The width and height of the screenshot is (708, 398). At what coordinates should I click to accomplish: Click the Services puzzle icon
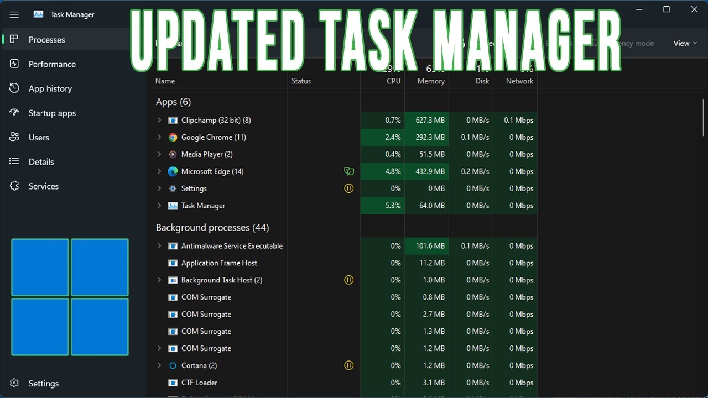pyautogui.click(x=14, y=186)
